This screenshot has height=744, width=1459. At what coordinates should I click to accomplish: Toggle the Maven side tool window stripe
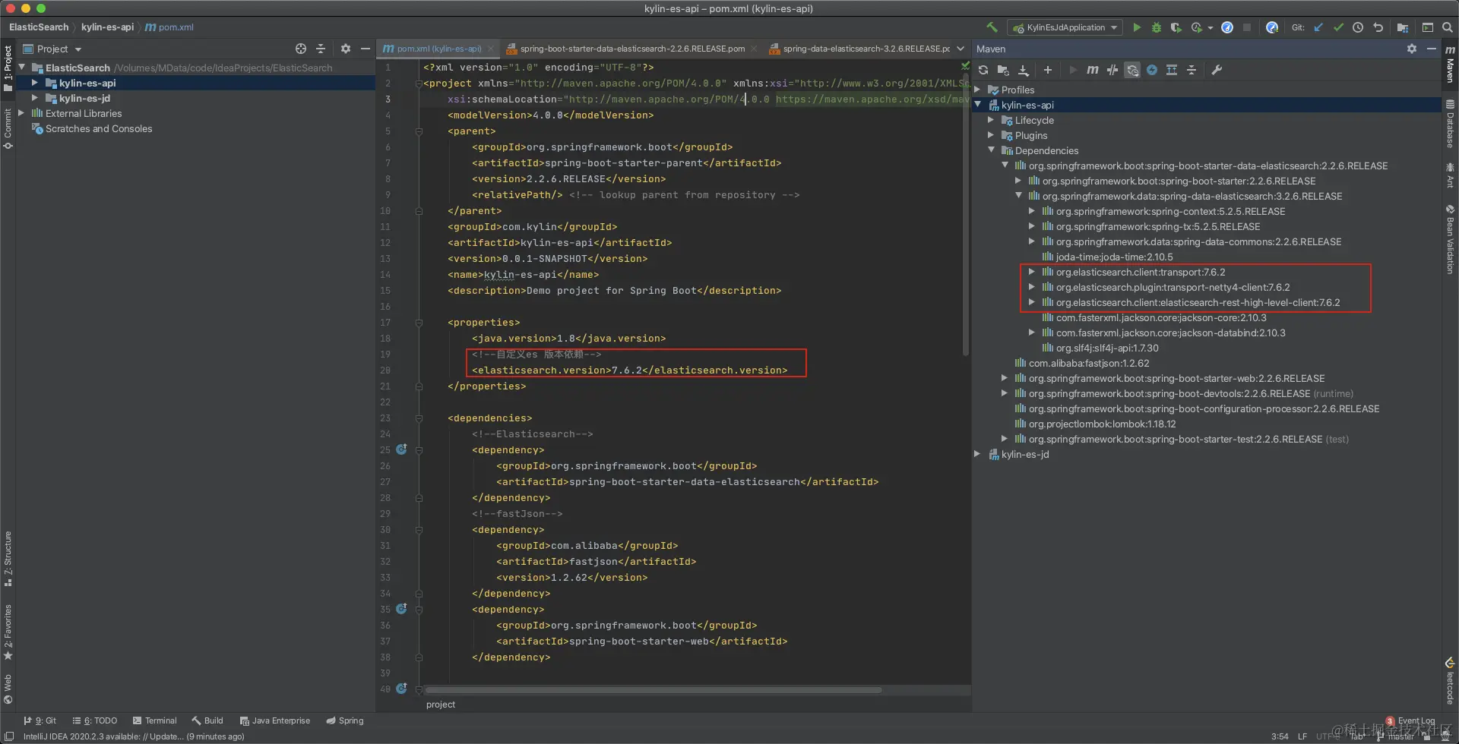[x=1450, y=65]
